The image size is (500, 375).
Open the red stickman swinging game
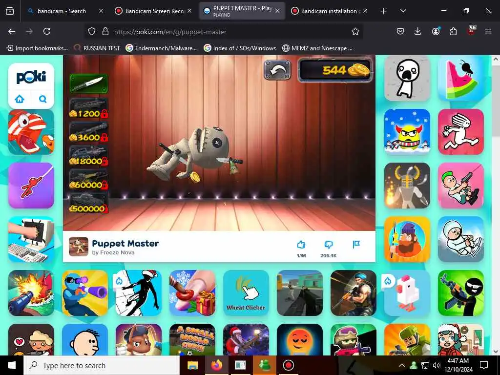[31, 186]
